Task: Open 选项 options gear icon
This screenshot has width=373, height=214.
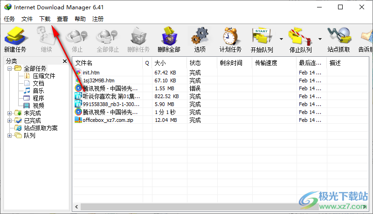Action: pos(200,36)
